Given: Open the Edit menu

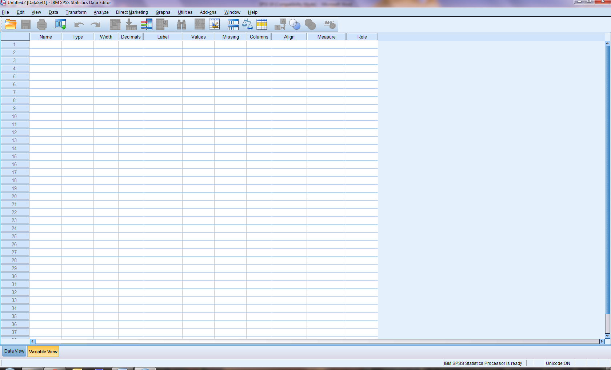Looking at the screenshot, I should 21,12.
